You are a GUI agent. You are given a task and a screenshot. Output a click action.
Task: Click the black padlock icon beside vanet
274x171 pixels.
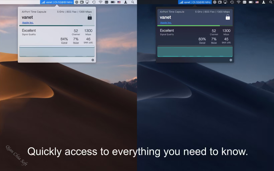coord(90,17)
